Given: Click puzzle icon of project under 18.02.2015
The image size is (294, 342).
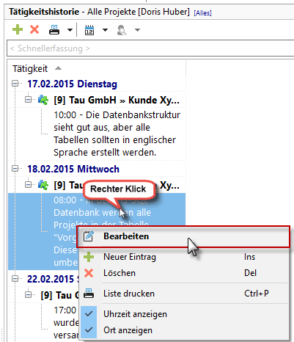Looking at the screenshot, I should [x=43, y=185].
